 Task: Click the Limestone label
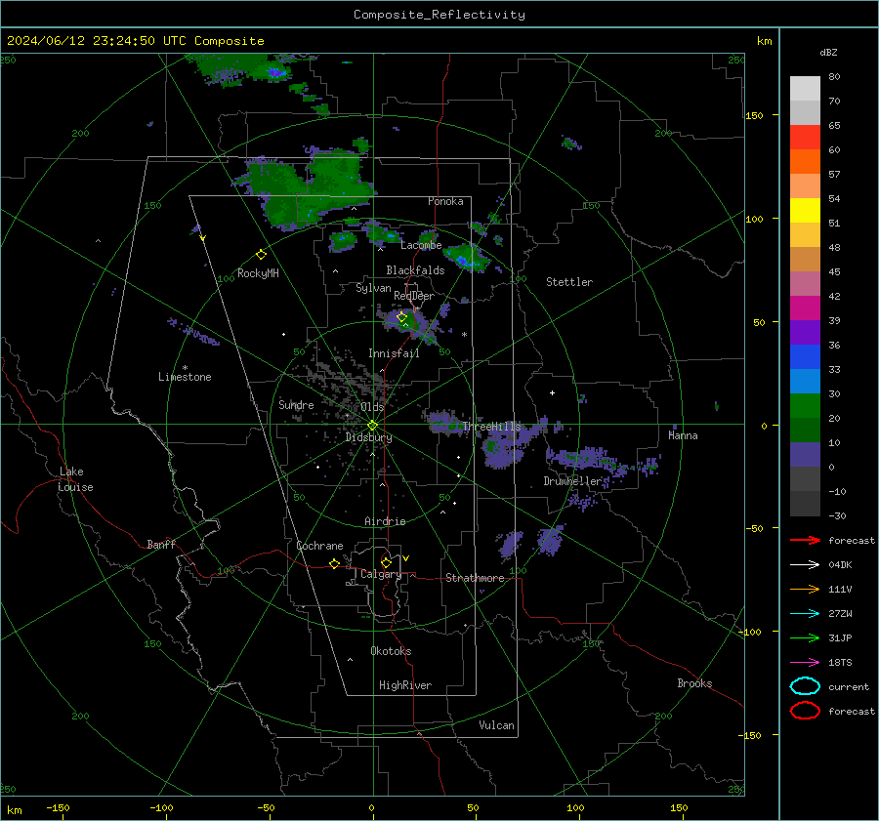(x=185, y=377)
